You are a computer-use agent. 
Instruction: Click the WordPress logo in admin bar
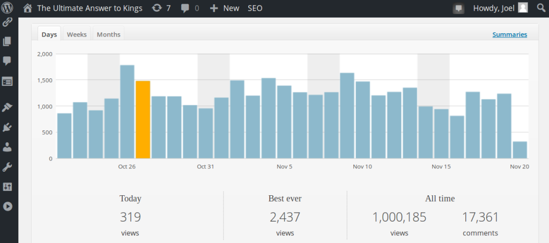(9, 8)
